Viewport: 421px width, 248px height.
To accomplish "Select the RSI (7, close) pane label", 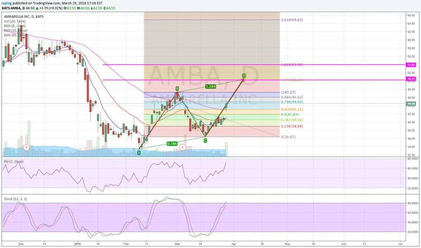I will [14, 161].
